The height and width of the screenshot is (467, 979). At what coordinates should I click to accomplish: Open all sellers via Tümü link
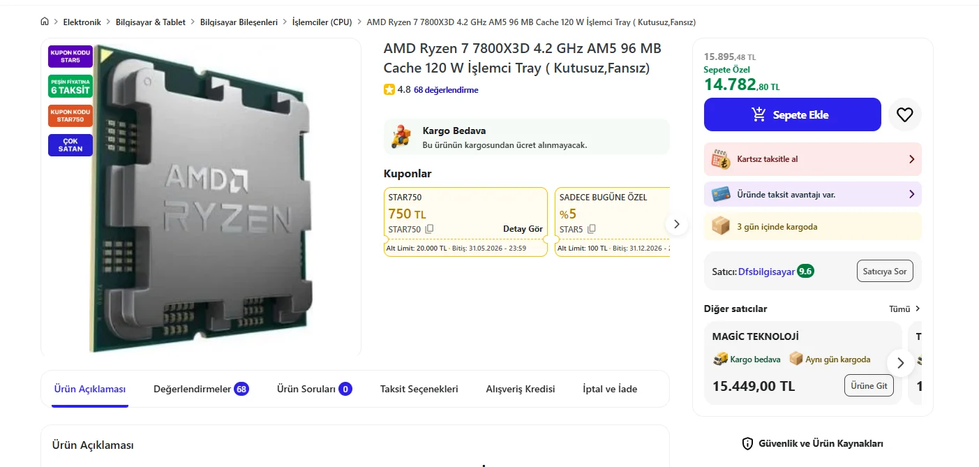pyautogui.click(x=904, y=309)
